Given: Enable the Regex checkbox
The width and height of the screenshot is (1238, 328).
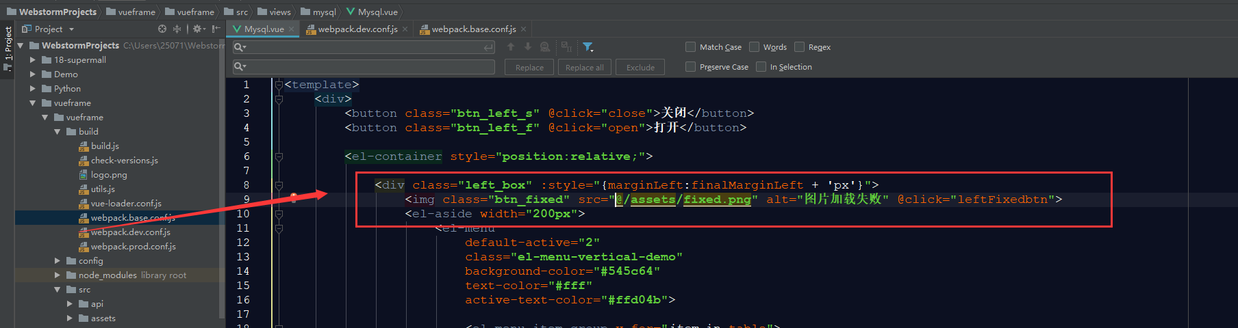Looking at the screenshot, I should [x=799, y=46].
